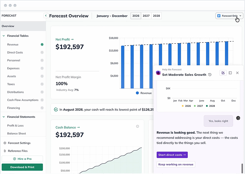The height and width of the screenshot is (176, 245).
Task: Click the Yes, looks right message bubble
Action: click(218, 121)
